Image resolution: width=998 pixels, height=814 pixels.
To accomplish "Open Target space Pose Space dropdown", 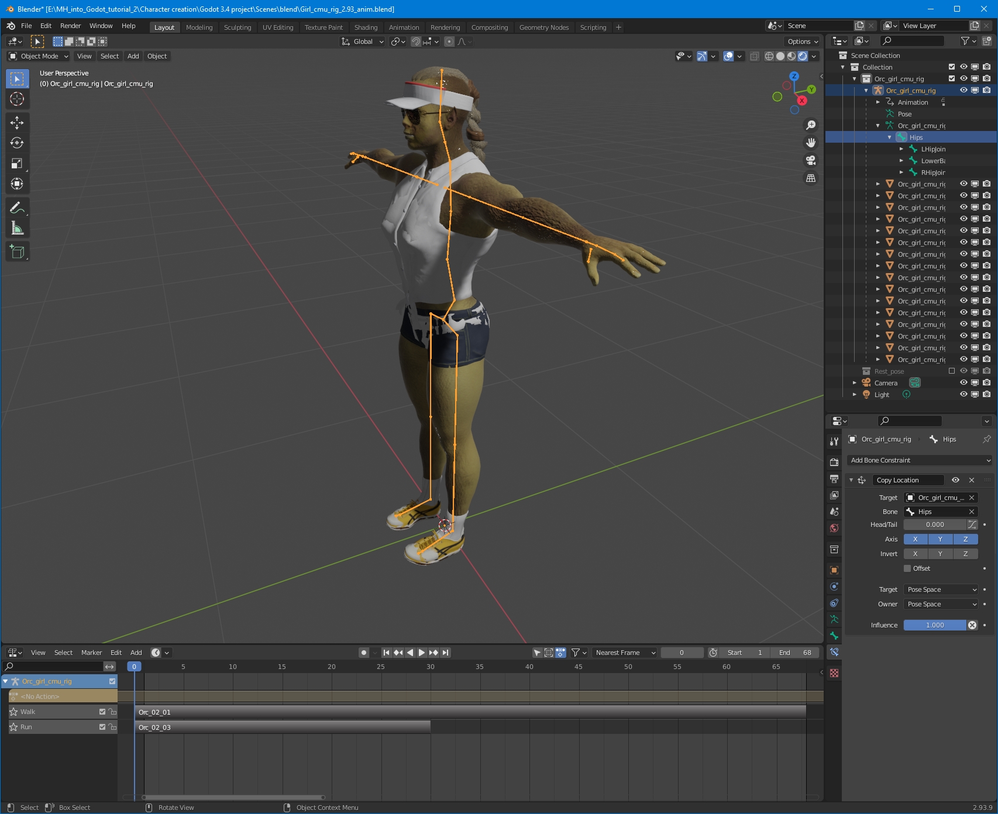I will pyautogui.click(x=941, y=589).
